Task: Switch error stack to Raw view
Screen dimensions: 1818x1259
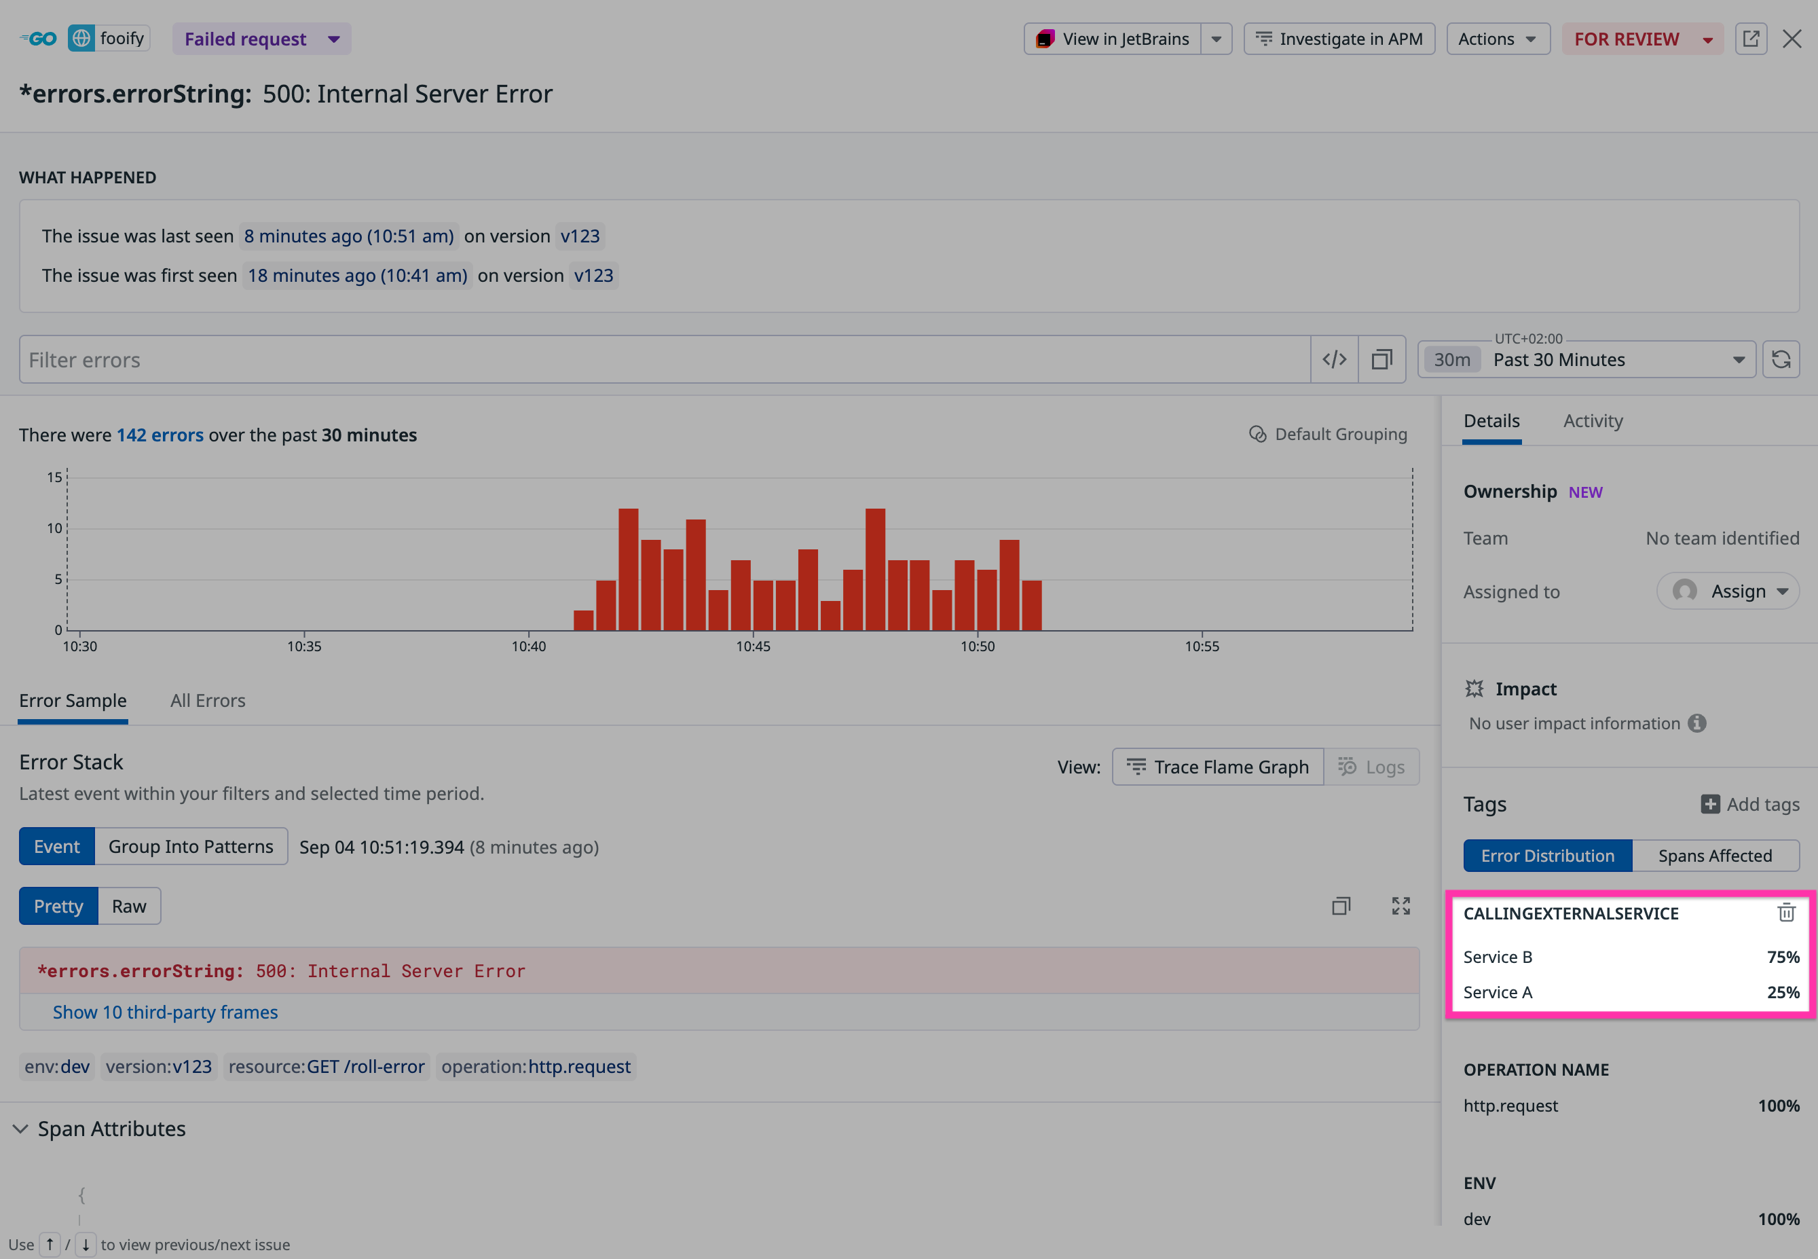Action: point(128,906)
